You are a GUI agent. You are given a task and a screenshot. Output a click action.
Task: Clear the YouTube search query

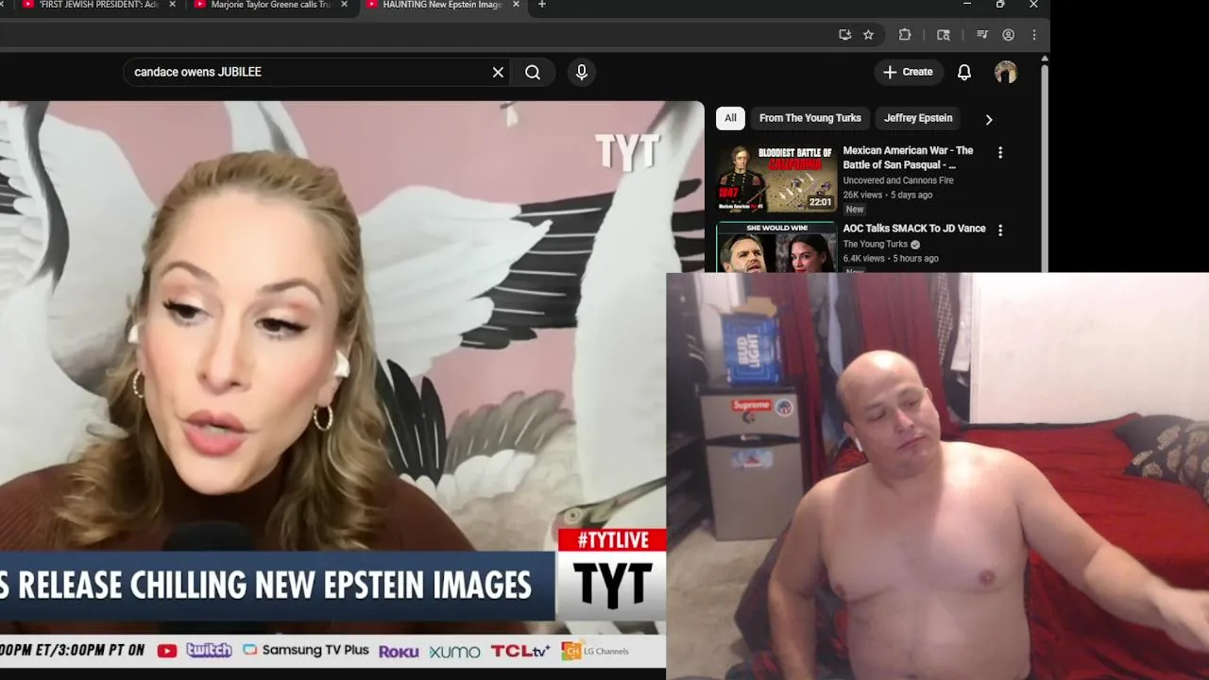498,72
